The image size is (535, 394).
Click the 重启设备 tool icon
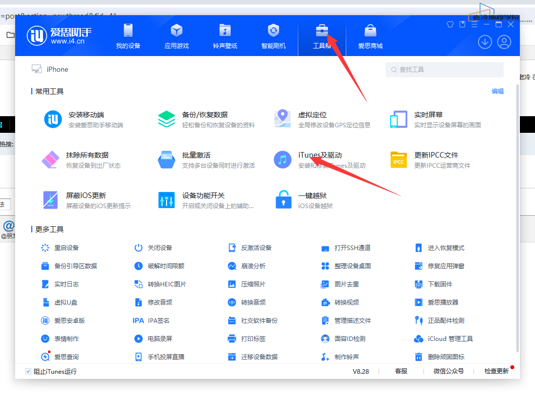click(45, 248)
